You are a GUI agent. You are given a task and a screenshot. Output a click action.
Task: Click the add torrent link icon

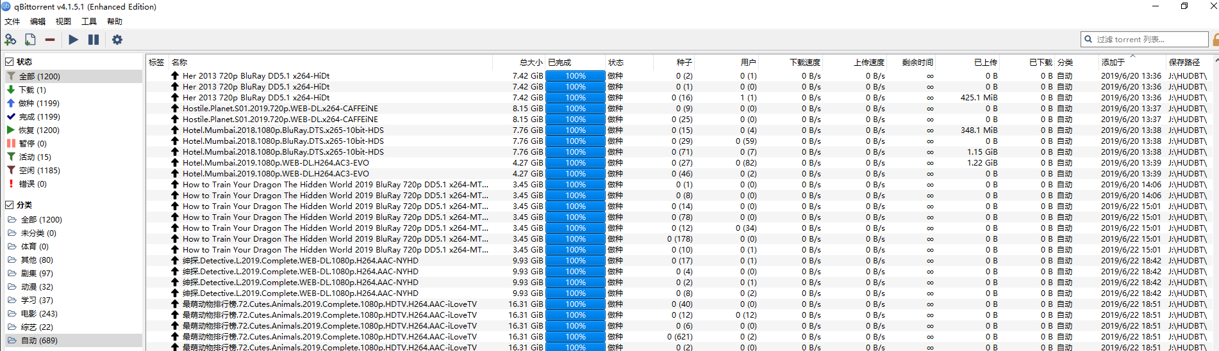pyautogui.click(x=10, y=40)
